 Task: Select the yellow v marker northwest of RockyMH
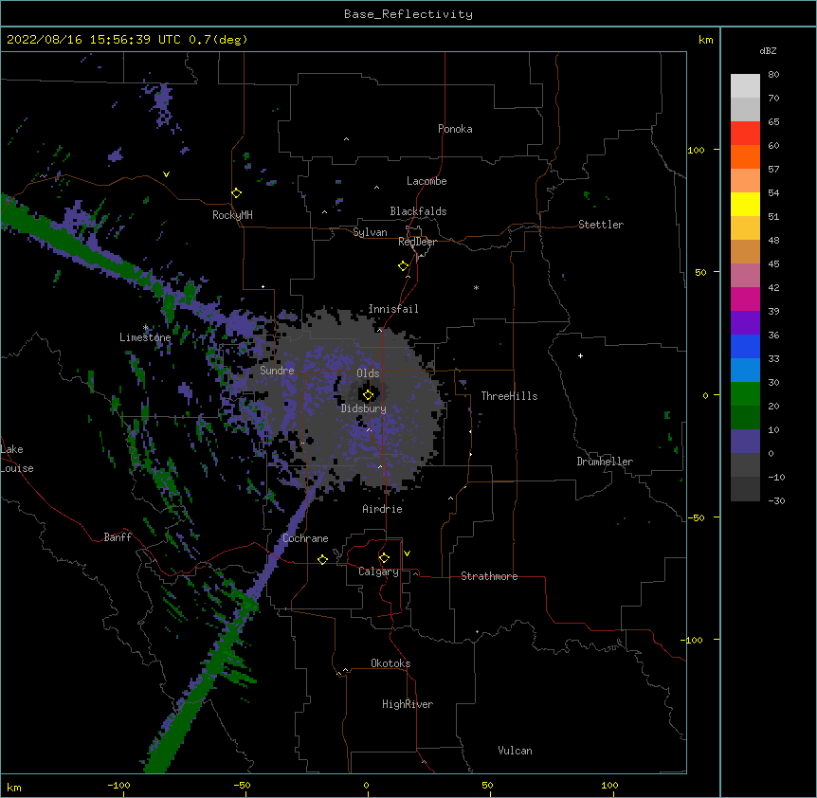pos(166,174)
